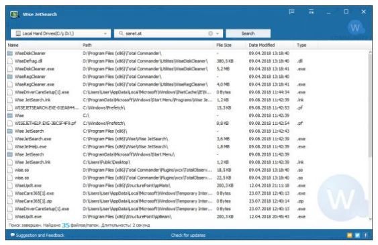The width and height of the screenshot is (378, 245).
Task: Open the Facebook icon in the footer
Action: (x=365, y=236)
